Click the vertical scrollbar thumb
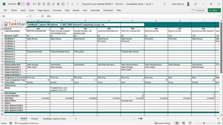 click(221, 48)
